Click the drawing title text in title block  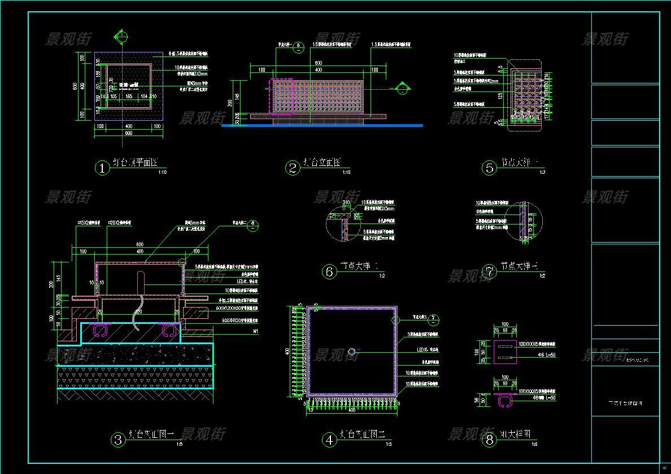(x=625, y=403)
